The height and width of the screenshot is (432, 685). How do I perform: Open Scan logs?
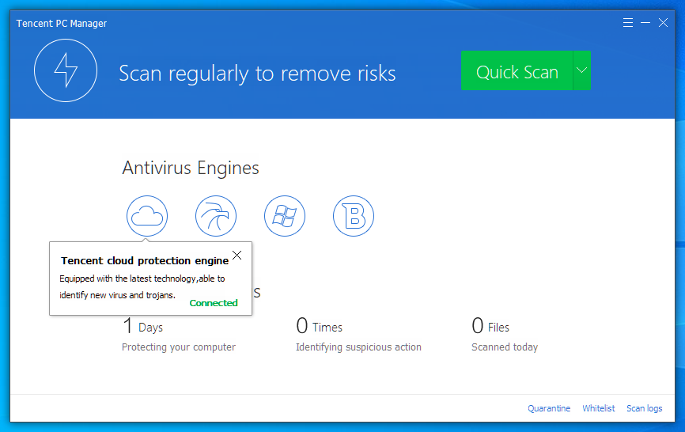(645, 408)
